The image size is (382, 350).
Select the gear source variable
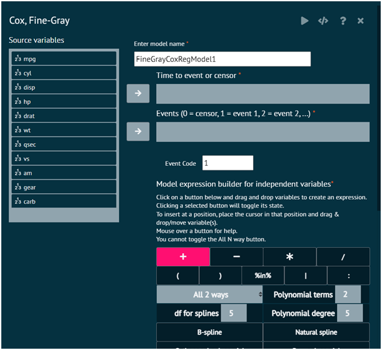(64, 187)
